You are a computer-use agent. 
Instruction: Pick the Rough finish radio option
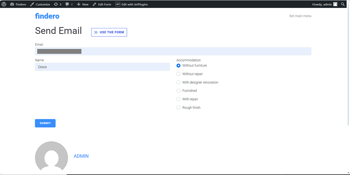click(x=178, y=108)
